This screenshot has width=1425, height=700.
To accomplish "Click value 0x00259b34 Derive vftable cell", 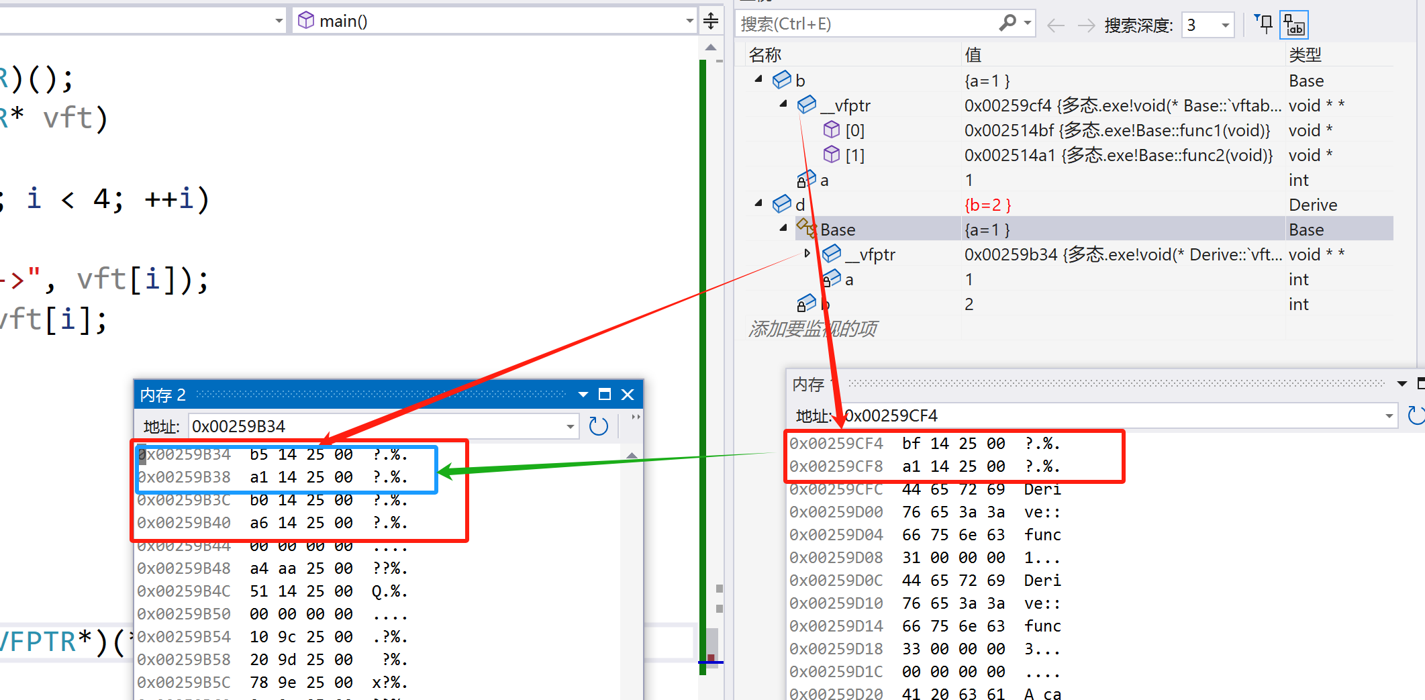I will [x=1123, y=254].
